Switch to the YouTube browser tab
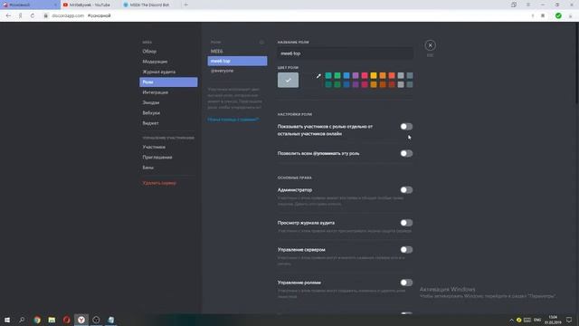 90,5
